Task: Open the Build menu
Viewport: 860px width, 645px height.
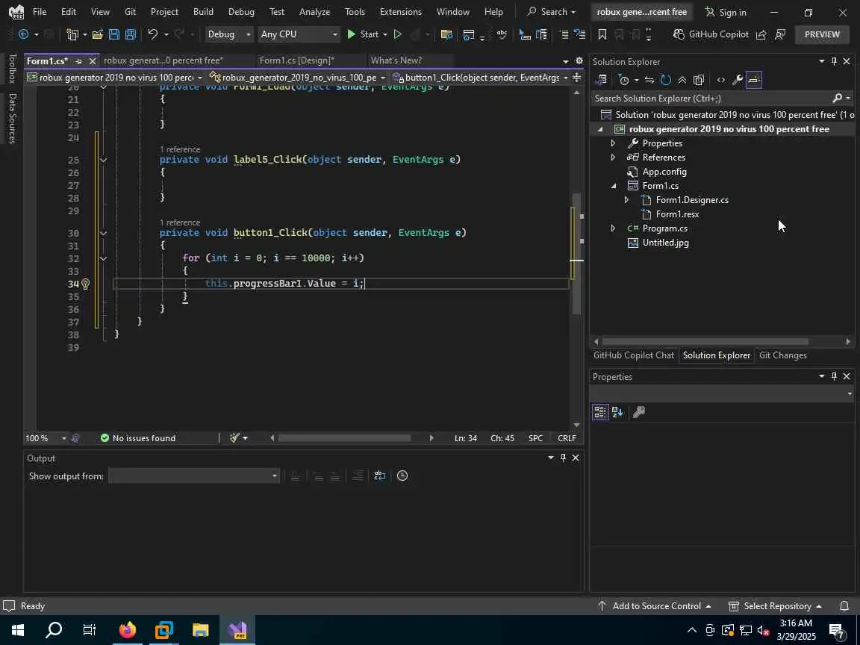Action: coord(204,11)
